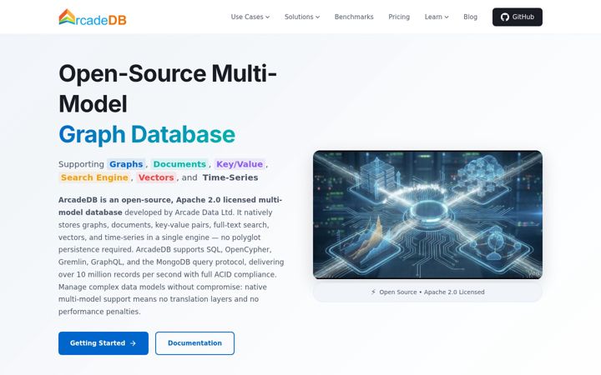
Task: Expand the Use Cases dropdown chevron
Action: click(x=268, y=17)
